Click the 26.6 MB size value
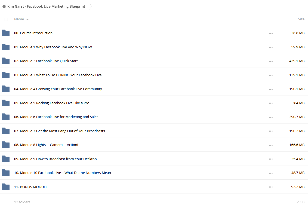Image resolution: width=308 pixels, height=209 pixels. (298, 33)
